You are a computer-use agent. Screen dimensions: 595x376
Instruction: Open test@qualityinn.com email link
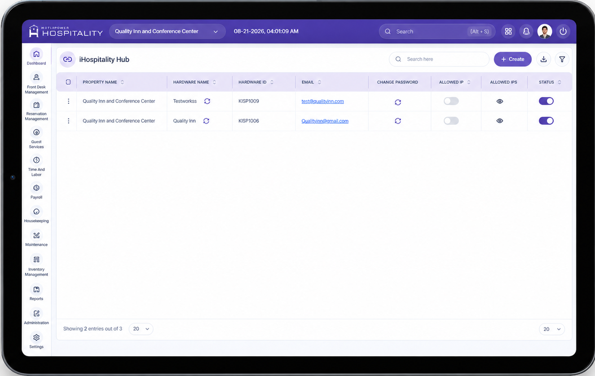(x=322, y=101)
